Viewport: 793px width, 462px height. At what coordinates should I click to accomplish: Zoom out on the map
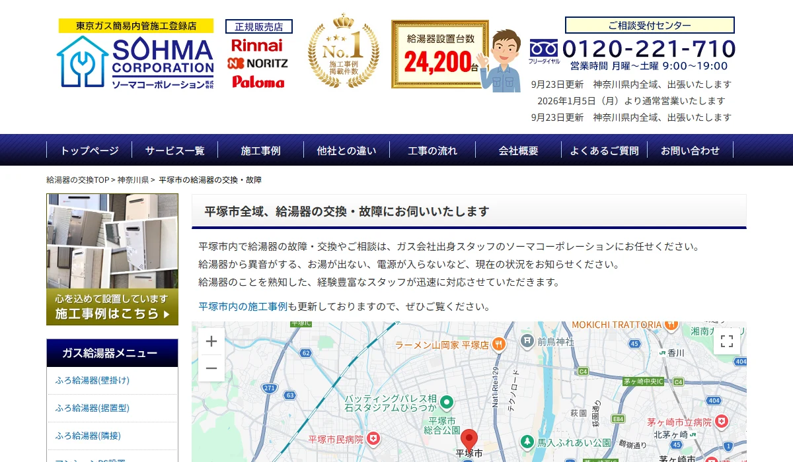coord(211,368)
